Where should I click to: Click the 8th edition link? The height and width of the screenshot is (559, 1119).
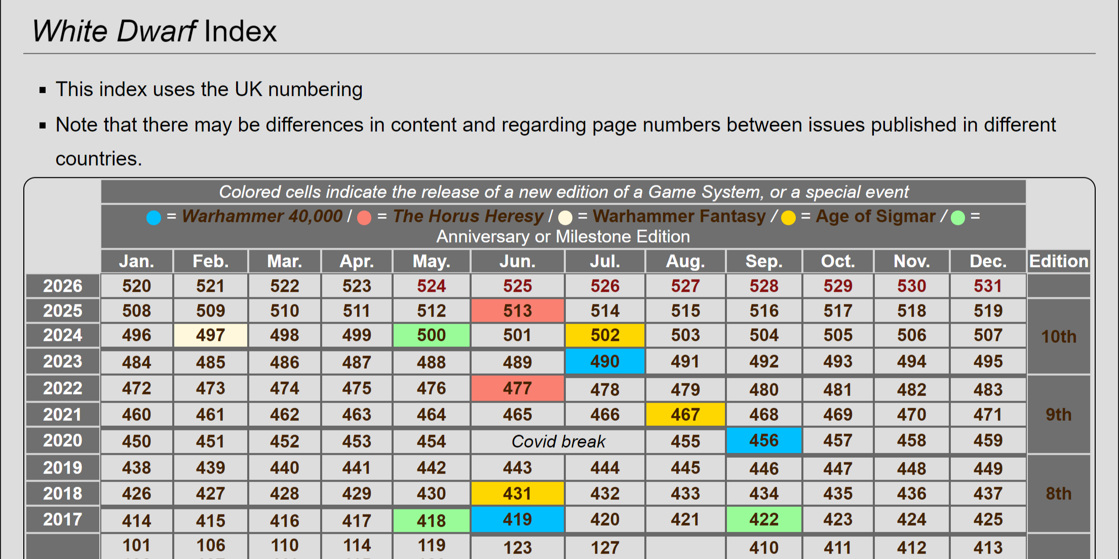pos(1058,494)
